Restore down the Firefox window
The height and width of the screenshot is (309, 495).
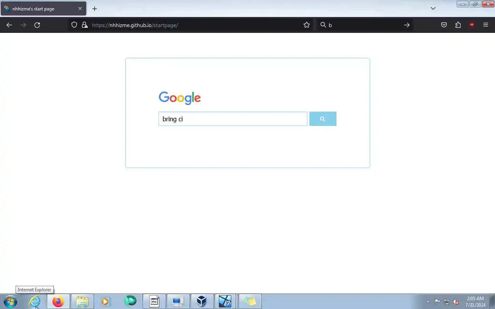pos(475,4)
